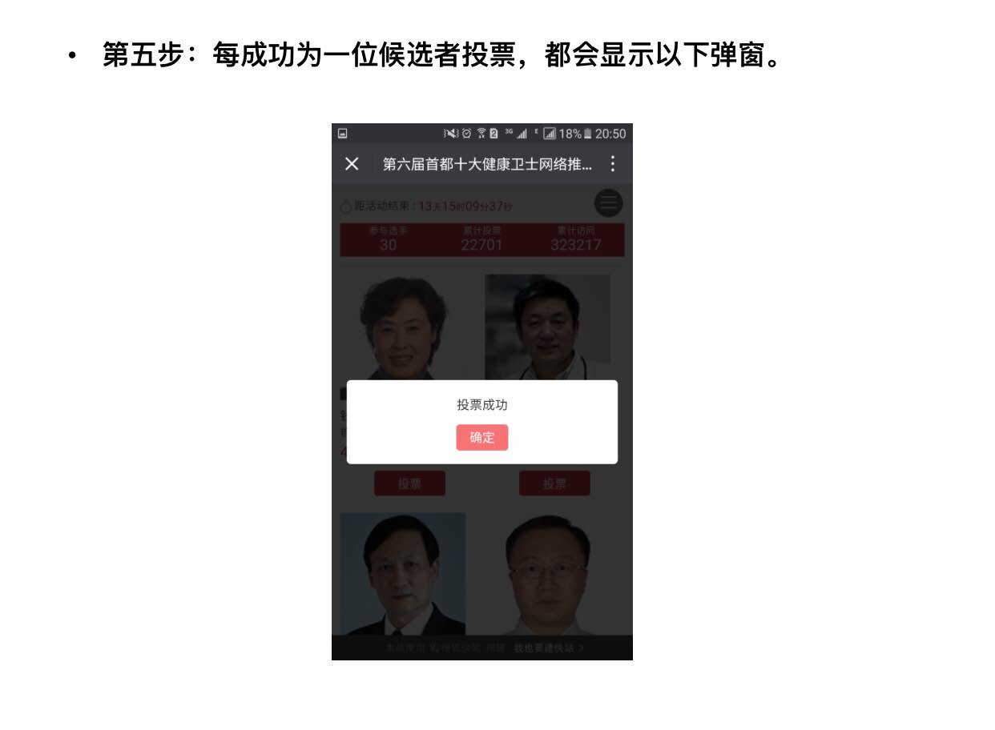Confirm the dialog with the 确定 button
The image size is (995, 730).
pyautogui.click(x=482, y=438)
